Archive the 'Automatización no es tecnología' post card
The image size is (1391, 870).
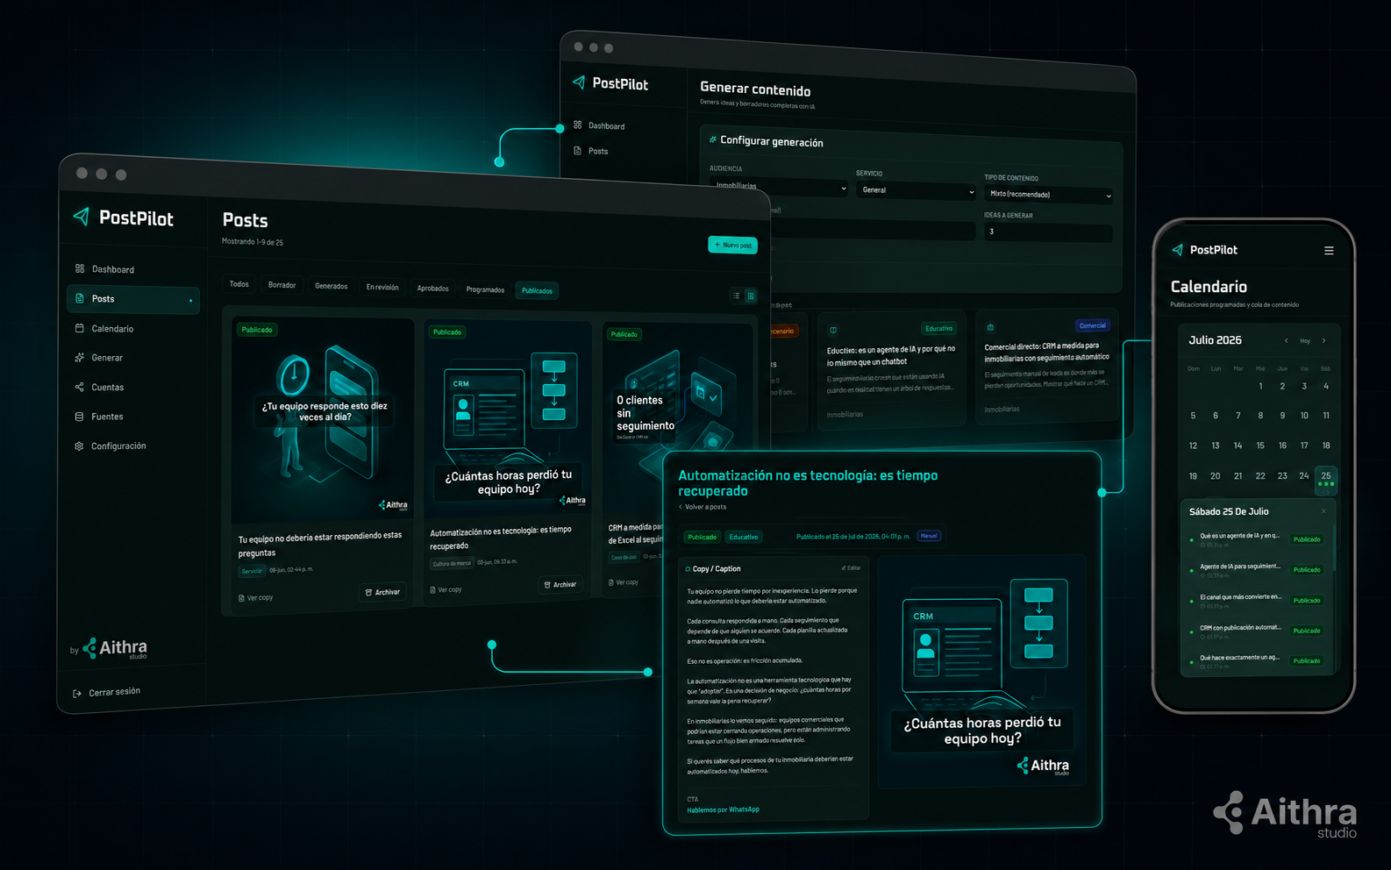560,584
